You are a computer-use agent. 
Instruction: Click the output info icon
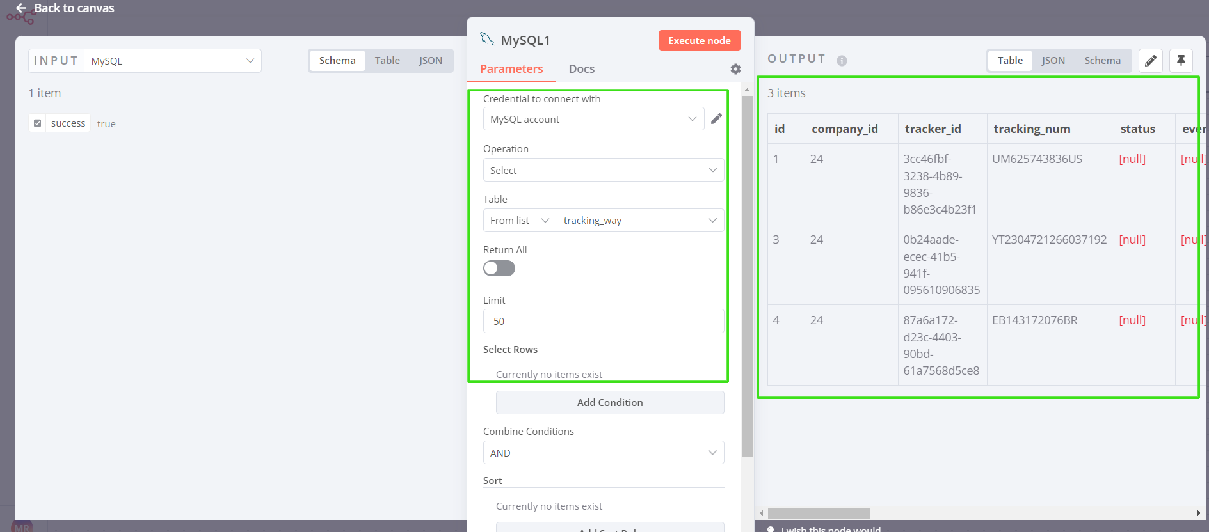coord(842,61)
